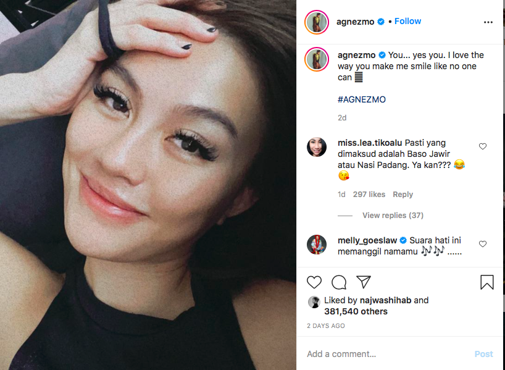Screen dimensions: 505x370
Task: Open agnezmo profile picture in header
Action: tap(317, 22)
